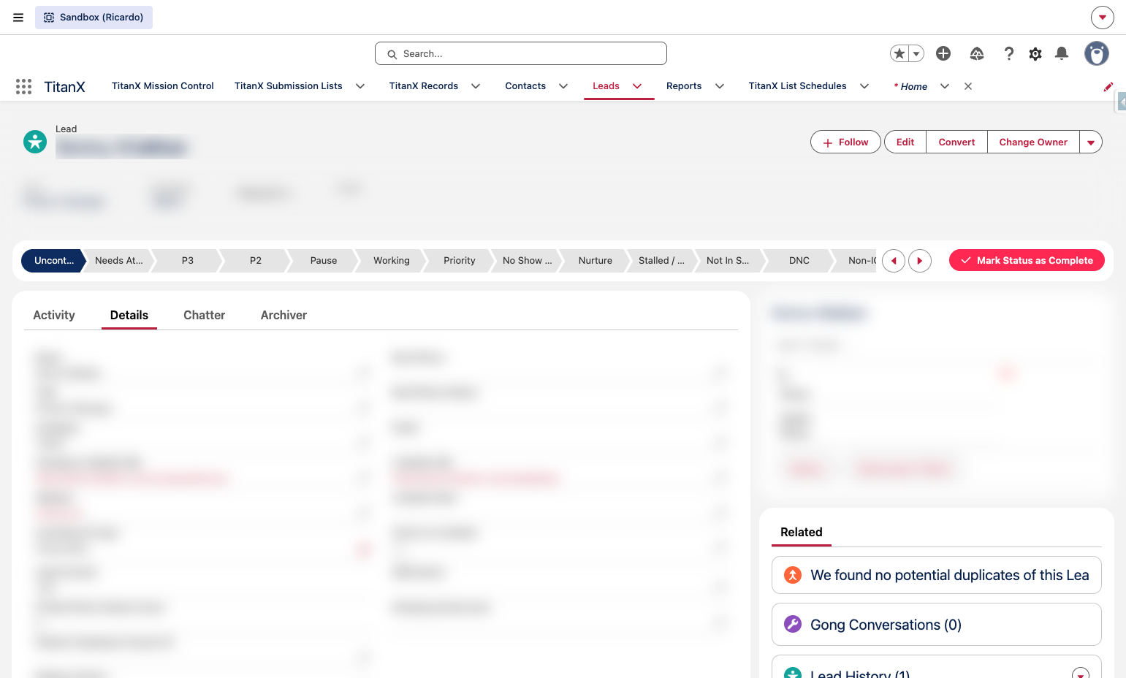The image size is (1126, 678).
Task: Click the Trailhead guidance icon
Action: [x=977, y=53]
